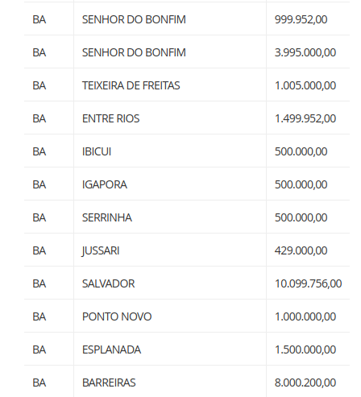Select the IBICUI city name
The height and width of the screenshot is (397, 361).
pos(97,151)
